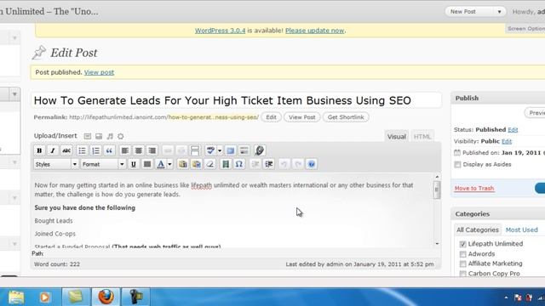Add audio via Upload/Insert
This screenshot has width=545, height=306.
coord(110,136)
